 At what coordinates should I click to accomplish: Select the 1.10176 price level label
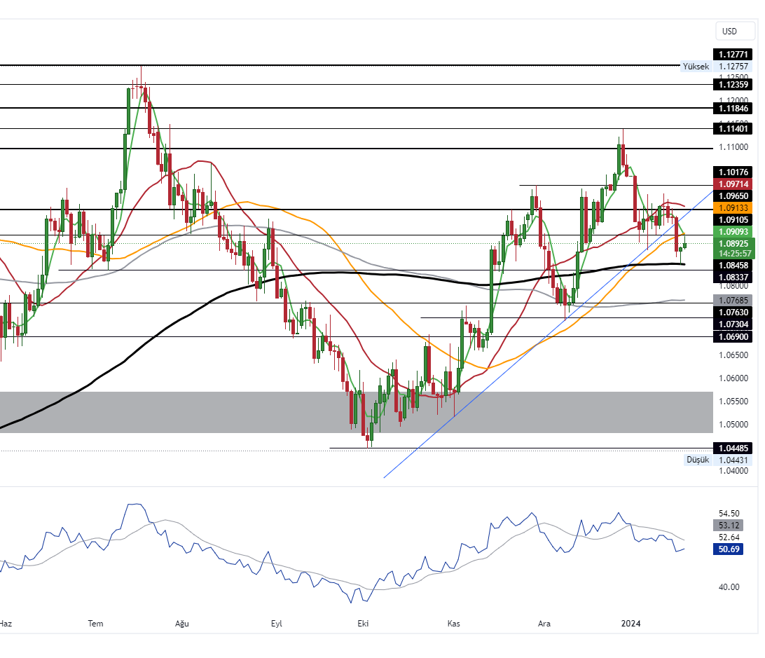[x=733, y=172]
